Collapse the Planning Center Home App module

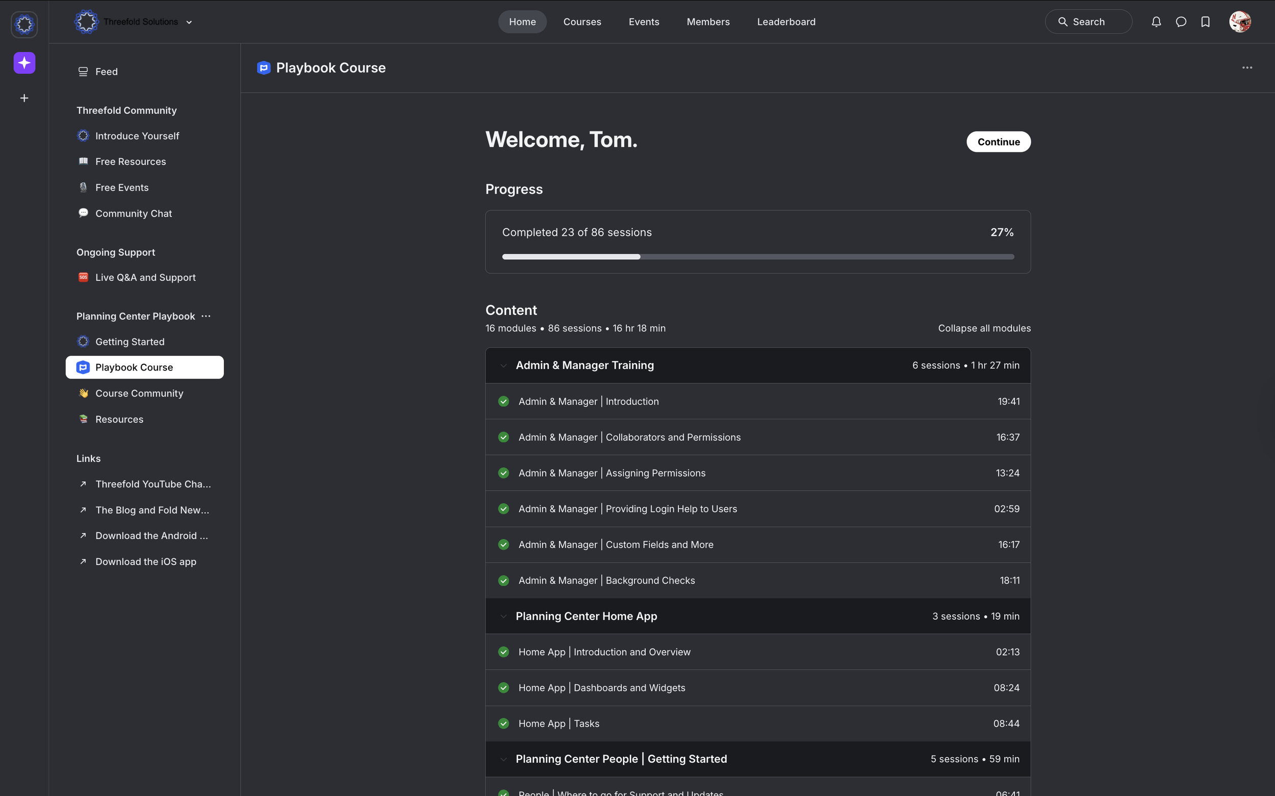504,616
